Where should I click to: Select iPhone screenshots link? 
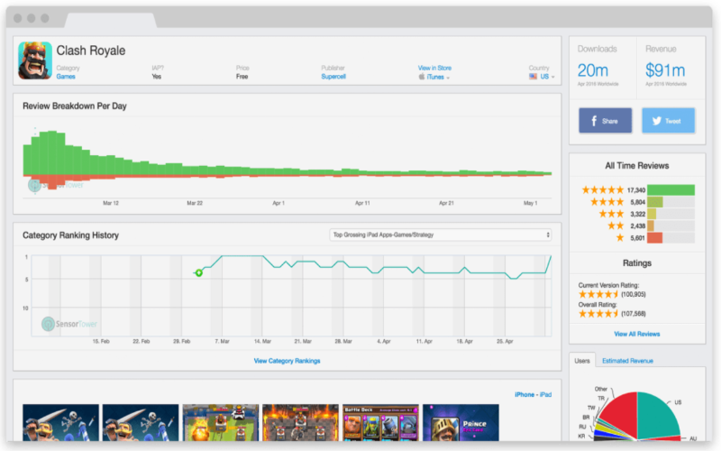525,395
